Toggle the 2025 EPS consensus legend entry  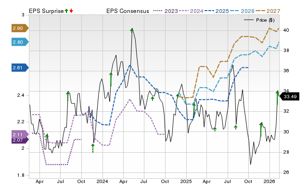[x=217, y=11]
